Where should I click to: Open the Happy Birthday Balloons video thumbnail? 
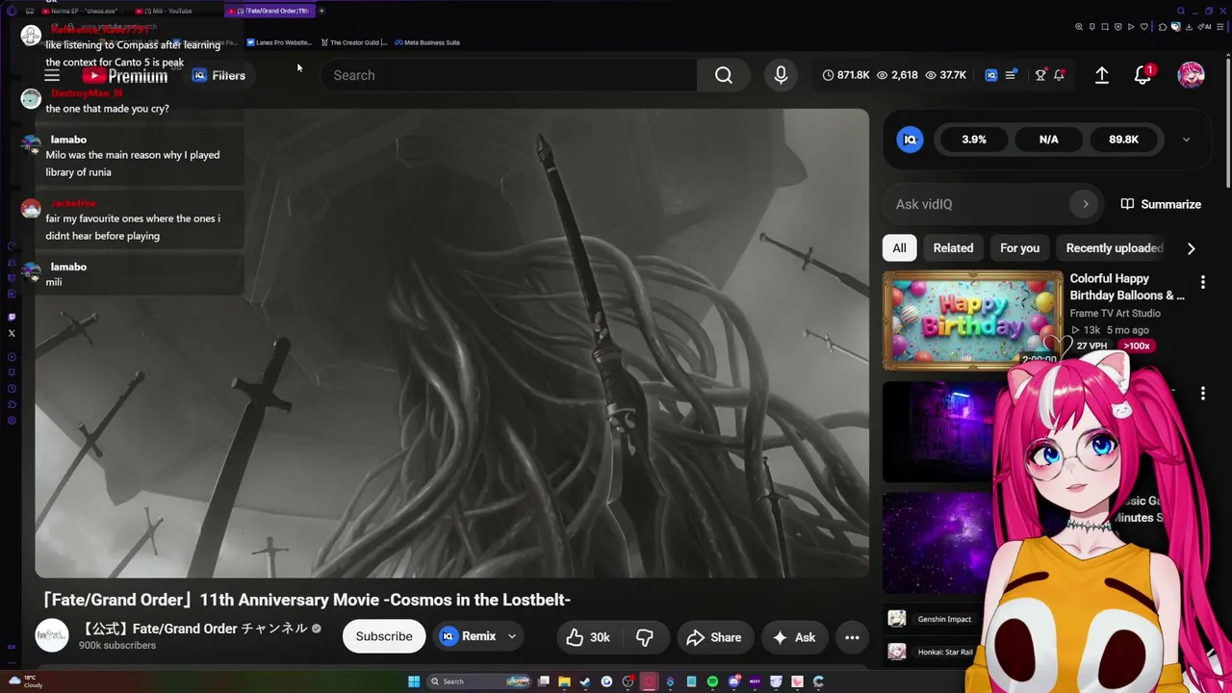(973, 321)
